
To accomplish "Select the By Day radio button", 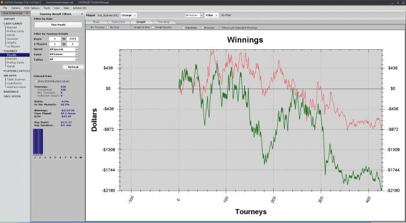I will tap(108, 27).
